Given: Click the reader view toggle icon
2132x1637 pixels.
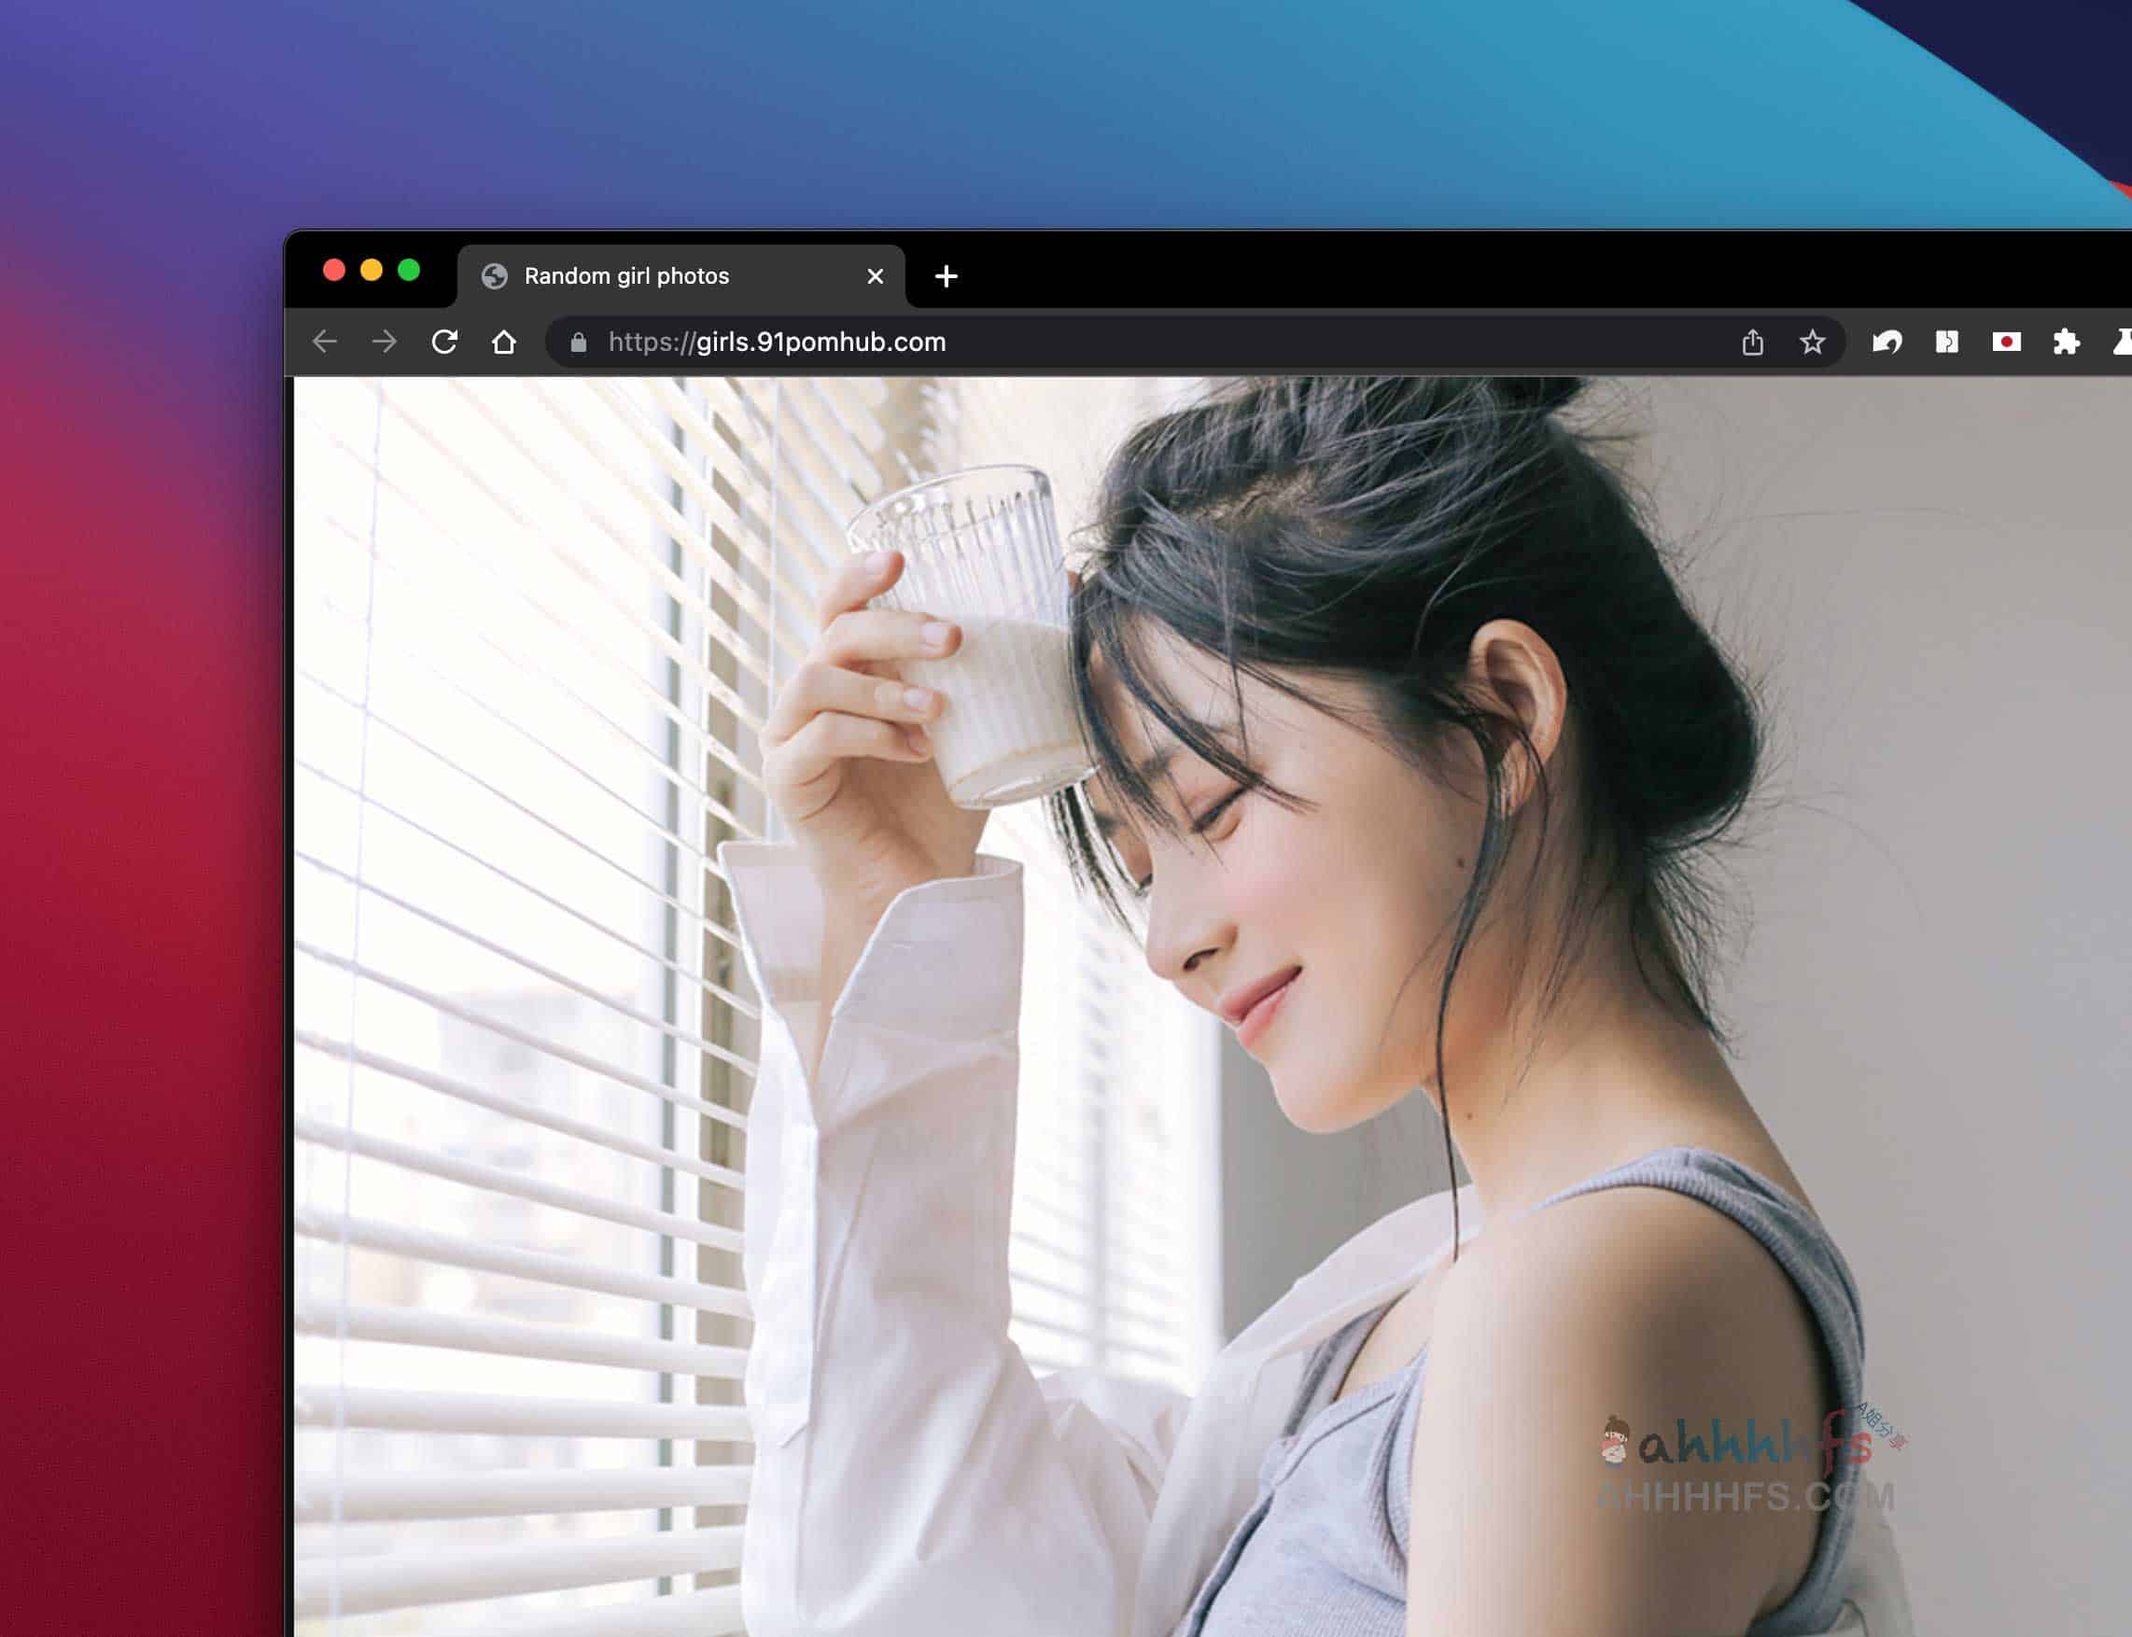Looking at the screenshot, I should [x=1946, y=343].
